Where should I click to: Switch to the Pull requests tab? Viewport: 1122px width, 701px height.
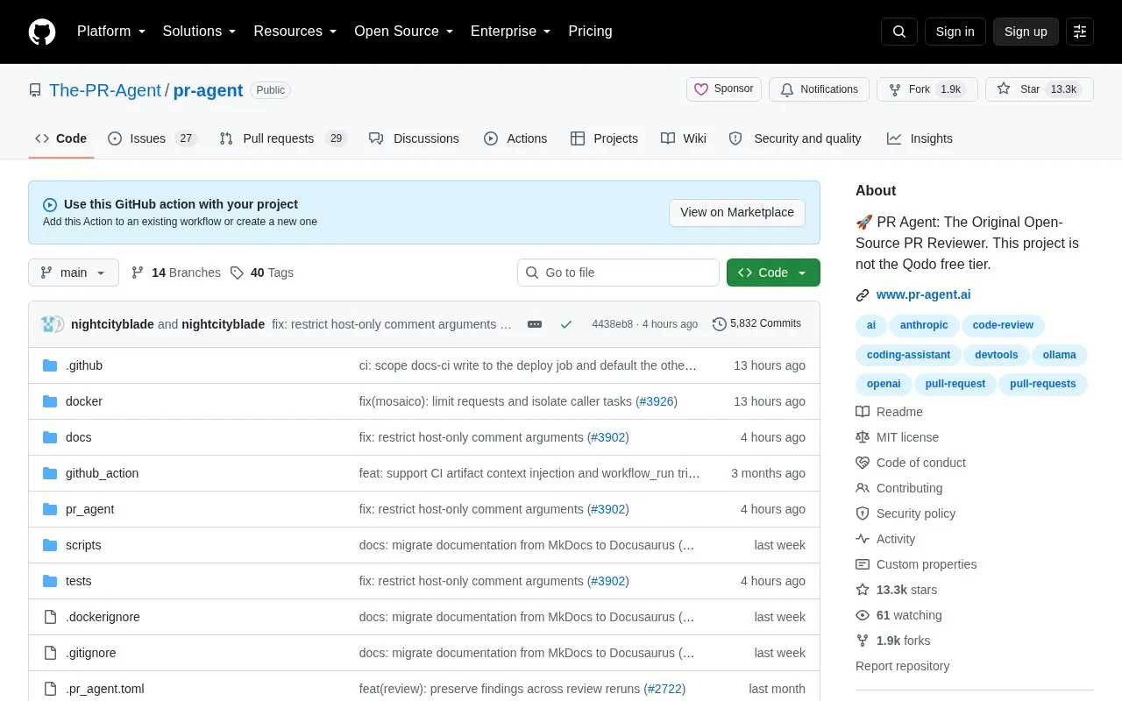click(283, 138)
